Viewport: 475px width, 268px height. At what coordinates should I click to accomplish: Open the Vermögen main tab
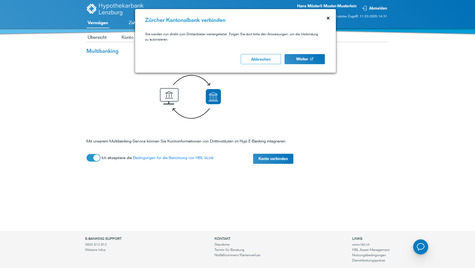pos(98,23)
